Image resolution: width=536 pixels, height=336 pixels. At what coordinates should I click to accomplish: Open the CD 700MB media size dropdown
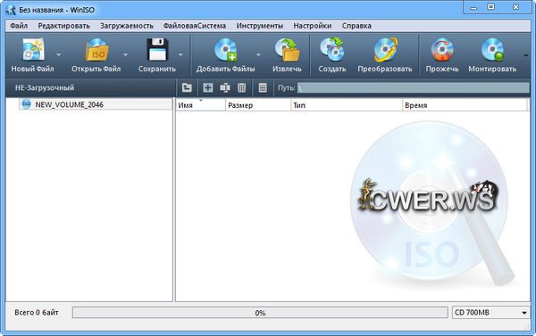pyautogui.click(x=490, y=313)
